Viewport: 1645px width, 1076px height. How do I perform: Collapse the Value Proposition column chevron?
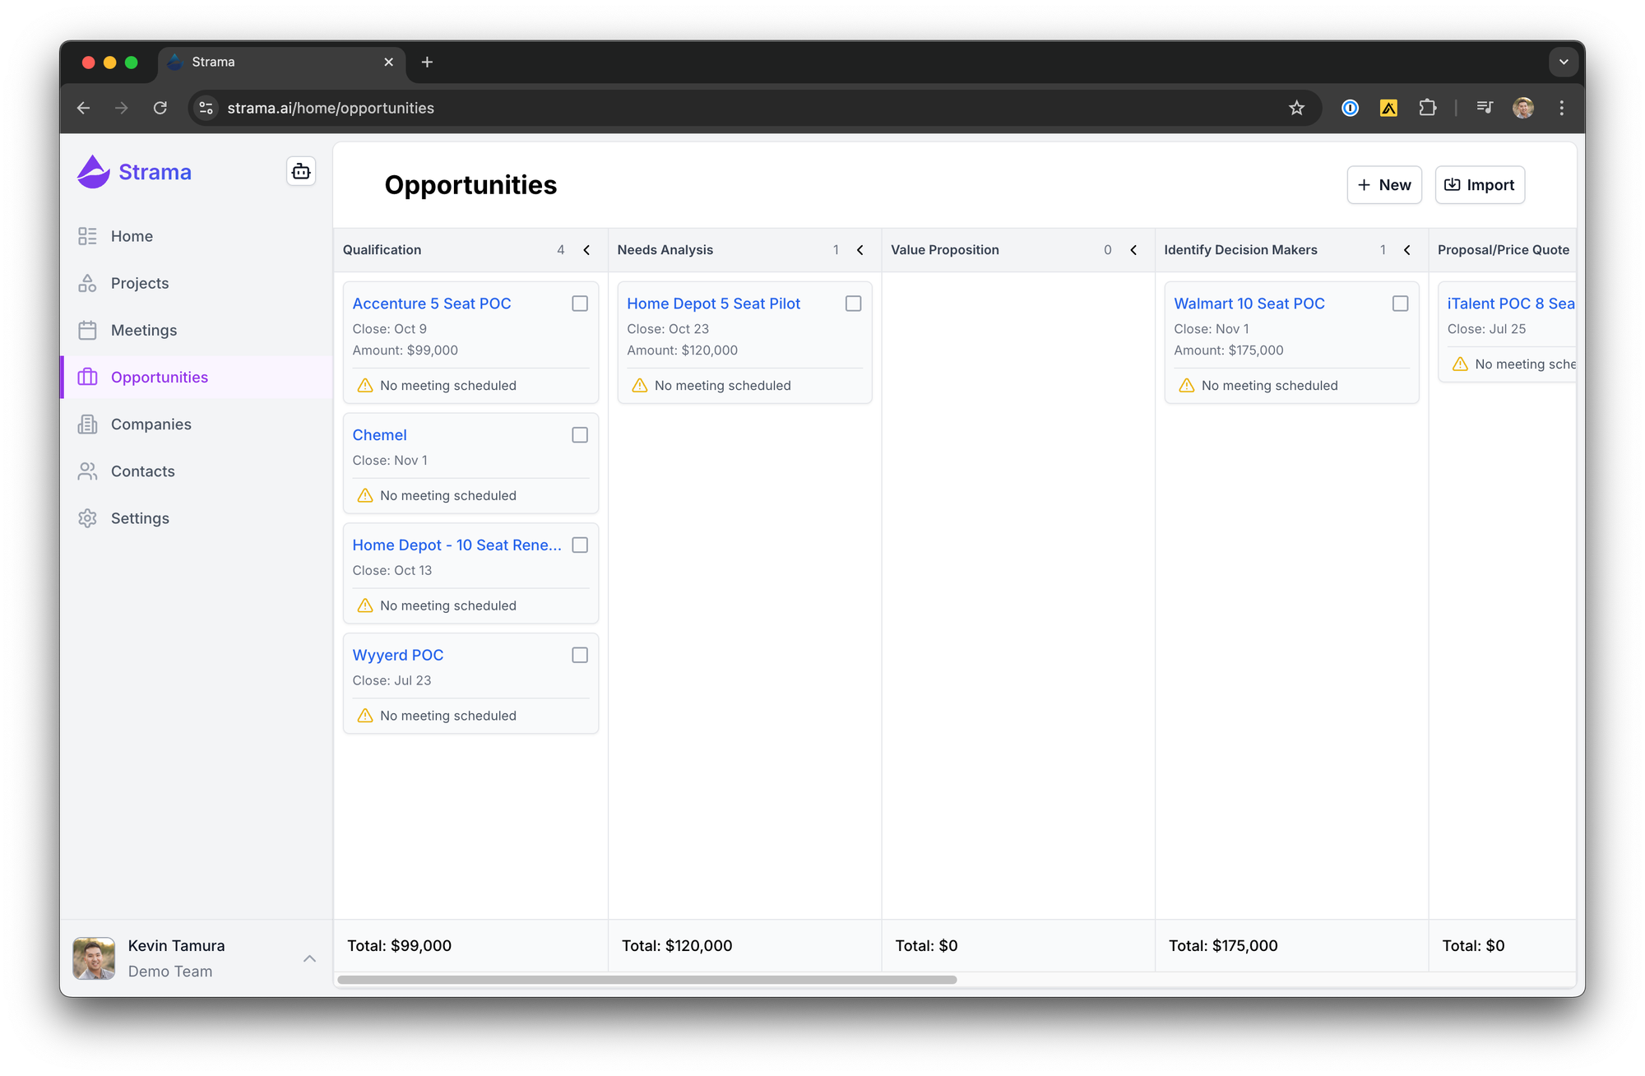pyautogui.click(x=1133, y=250)
